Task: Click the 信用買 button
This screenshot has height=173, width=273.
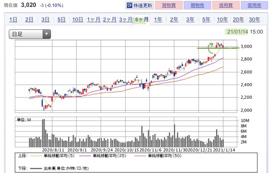Action: (226, 5)
